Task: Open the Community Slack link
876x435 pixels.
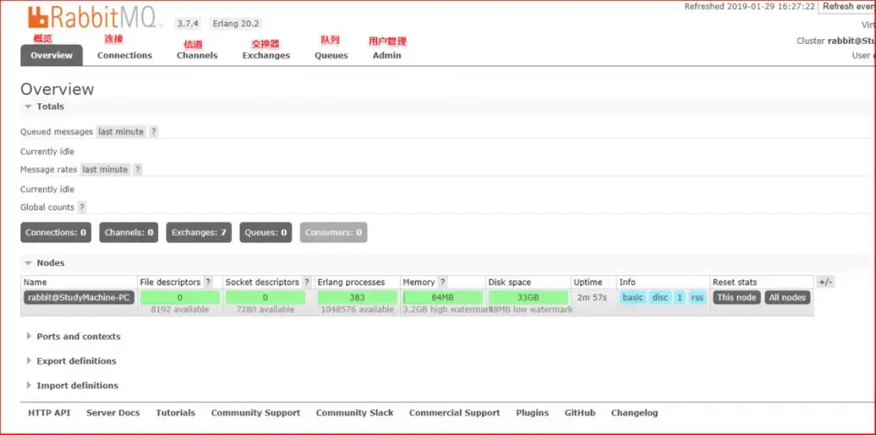Action: click(354, 413)
